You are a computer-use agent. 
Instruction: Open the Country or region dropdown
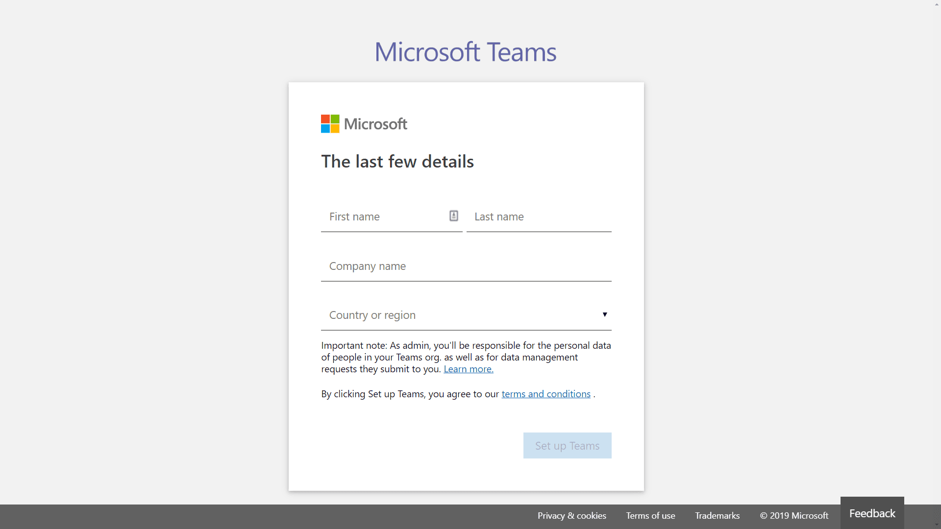point(466,315)
